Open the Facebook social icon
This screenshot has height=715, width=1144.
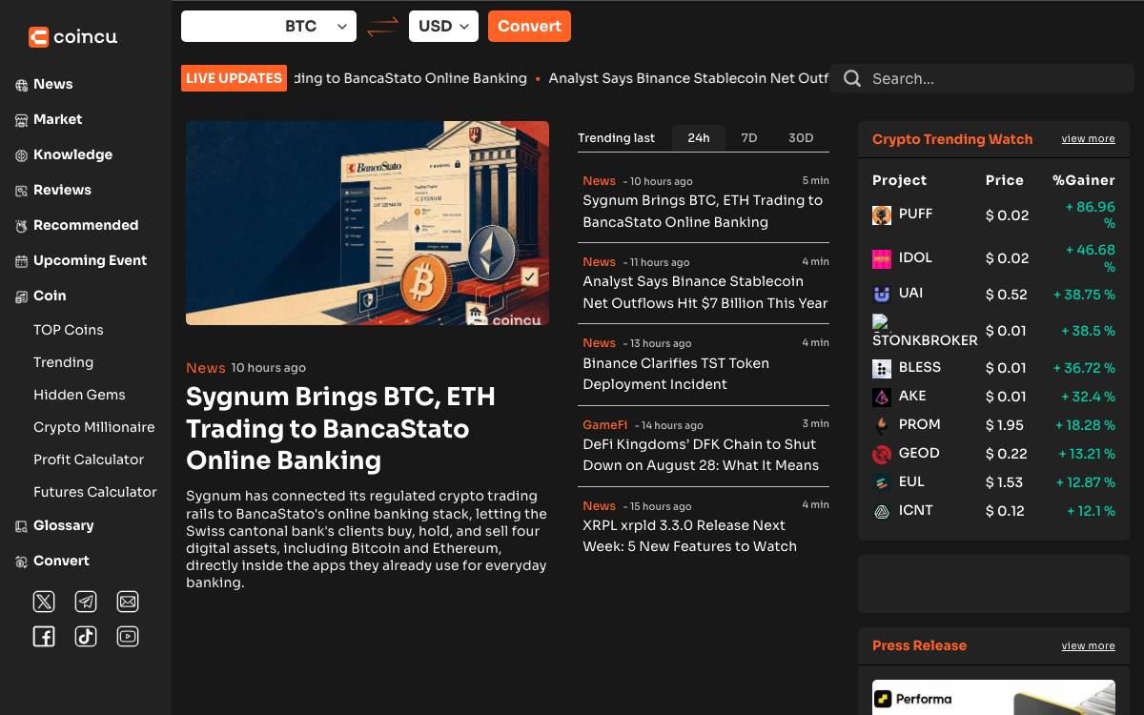[x=44, y=637]
